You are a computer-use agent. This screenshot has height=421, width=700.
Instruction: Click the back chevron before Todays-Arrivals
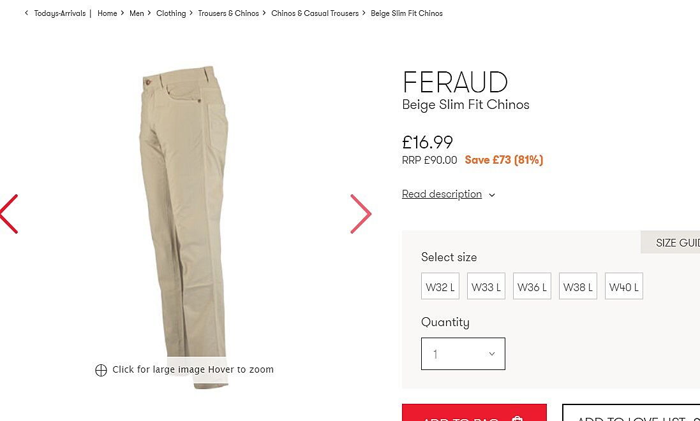click(x=27, y=13)
